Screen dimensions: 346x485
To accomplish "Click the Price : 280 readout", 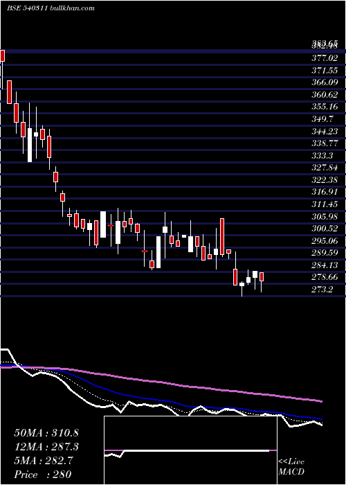I will click(x=43, y=475).
